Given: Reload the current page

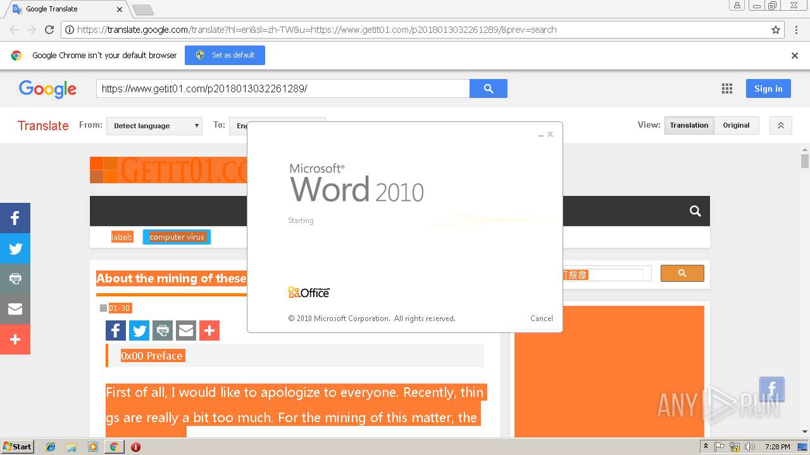Looking at the screenshot, I should [49, 30].
